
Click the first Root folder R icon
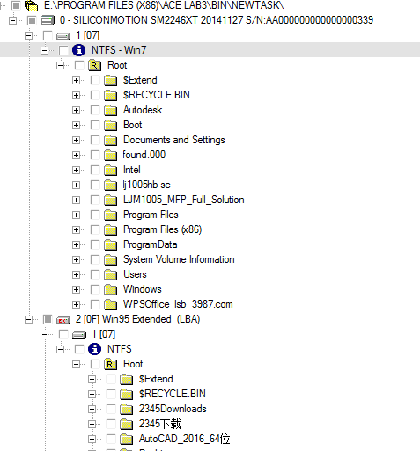95,65
